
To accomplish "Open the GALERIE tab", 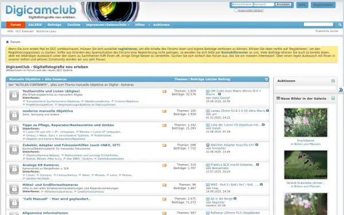I will (35, 25).
